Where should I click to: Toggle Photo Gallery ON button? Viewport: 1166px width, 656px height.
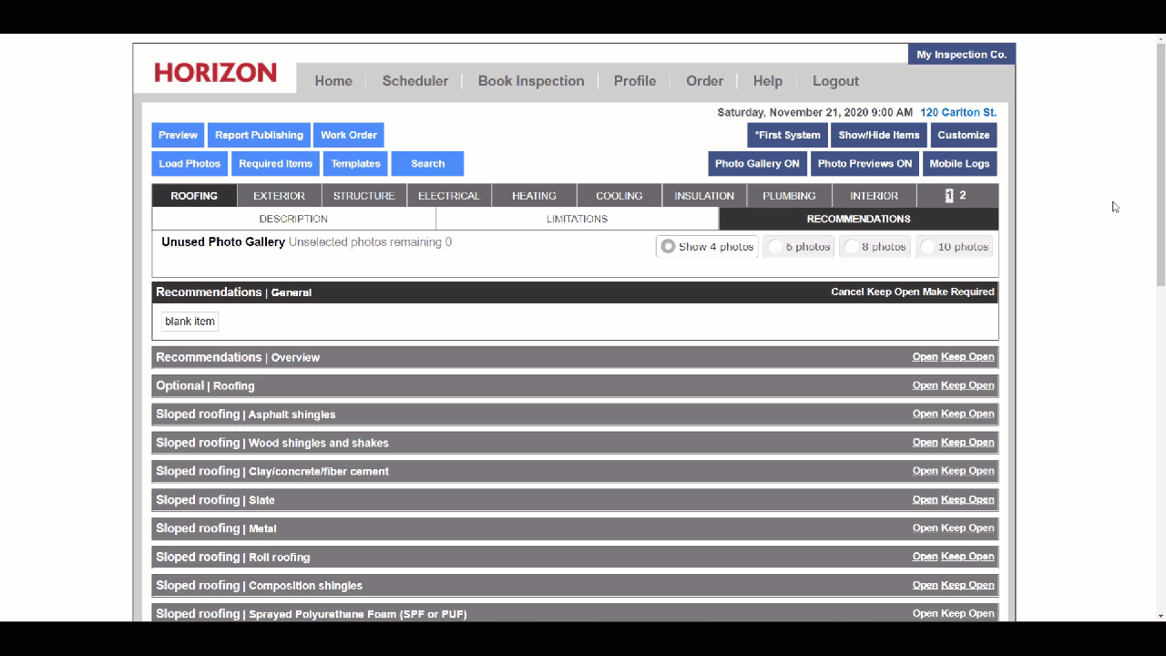click(757, 164)
